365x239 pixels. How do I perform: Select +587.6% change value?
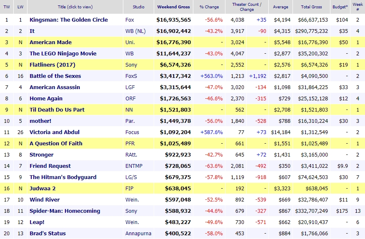pyautogui.click(x=212, y=132)
